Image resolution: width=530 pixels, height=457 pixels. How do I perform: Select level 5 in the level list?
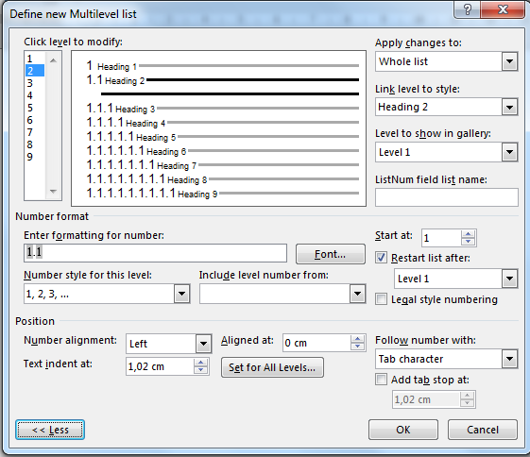pos(30,108)
